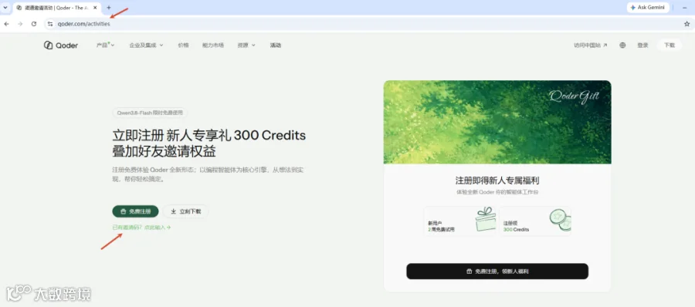
Task: Bookmark this page with the star icon
Action: click(687, 24)
